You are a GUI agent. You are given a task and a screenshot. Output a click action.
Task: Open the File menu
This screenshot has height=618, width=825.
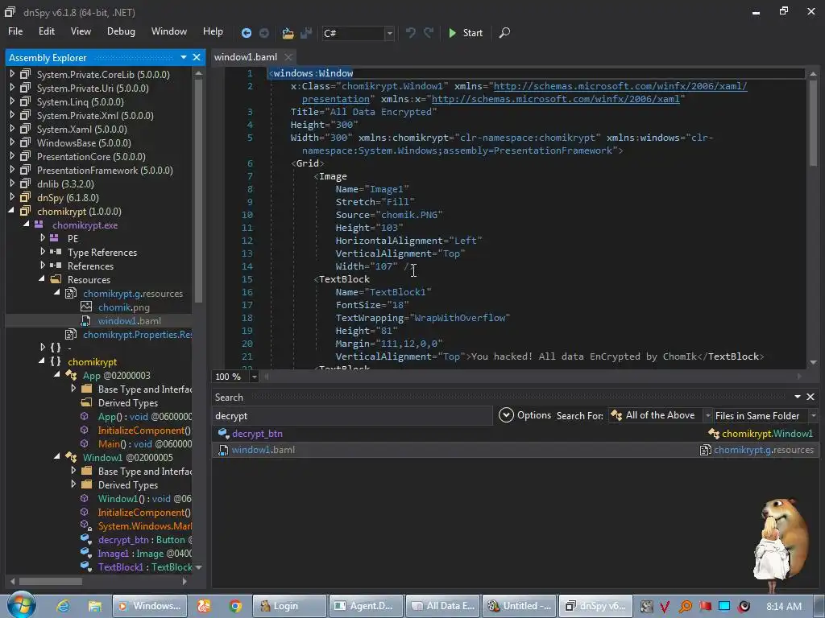tap(15, 31)
